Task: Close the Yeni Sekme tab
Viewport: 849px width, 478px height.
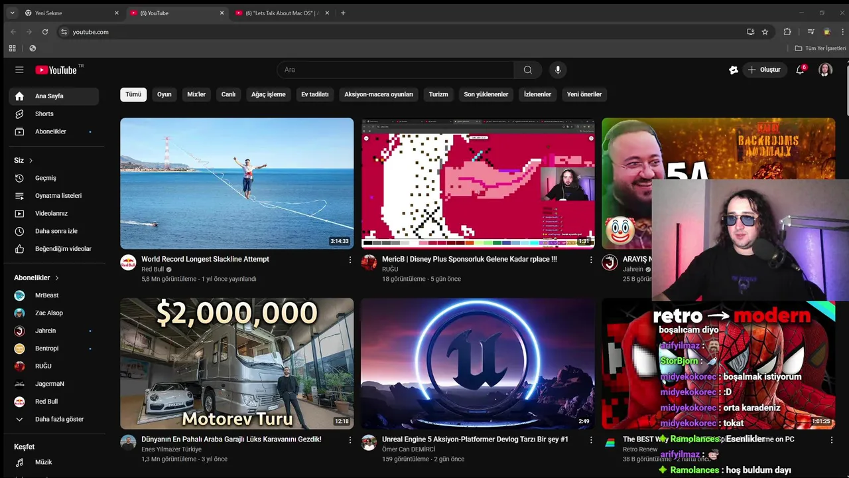Action: (x=117, y=13)
